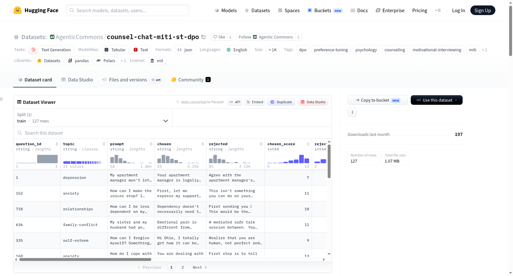
Task: Click the search magnifier in top bar
Action: [x=72, y=10]
